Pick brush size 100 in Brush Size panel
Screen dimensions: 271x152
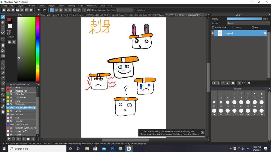click(214, 111)
